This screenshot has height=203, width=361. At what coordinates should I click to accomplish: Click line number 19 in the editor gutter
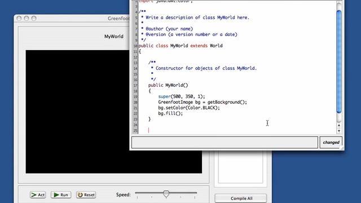(135, 96)
